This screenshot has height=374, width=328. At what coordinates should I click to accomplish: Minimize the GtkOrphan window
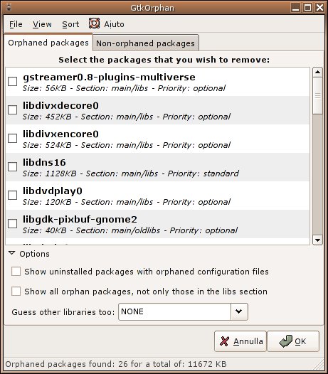click(x=295, y=8)
